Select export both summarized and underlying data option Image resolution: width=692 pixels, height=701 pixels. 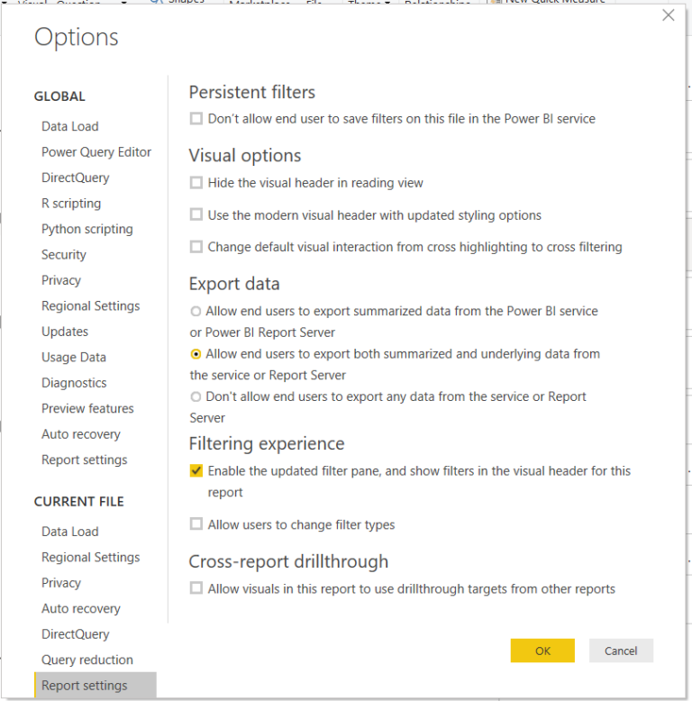coord(196,354)
